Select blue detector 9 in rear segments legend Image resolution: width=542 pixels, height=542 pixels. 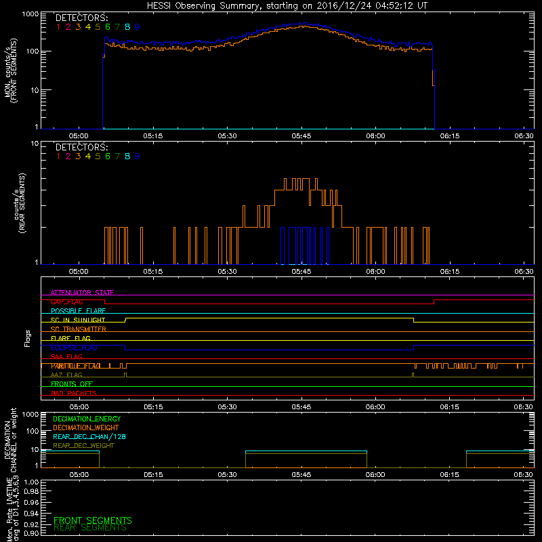138,157
